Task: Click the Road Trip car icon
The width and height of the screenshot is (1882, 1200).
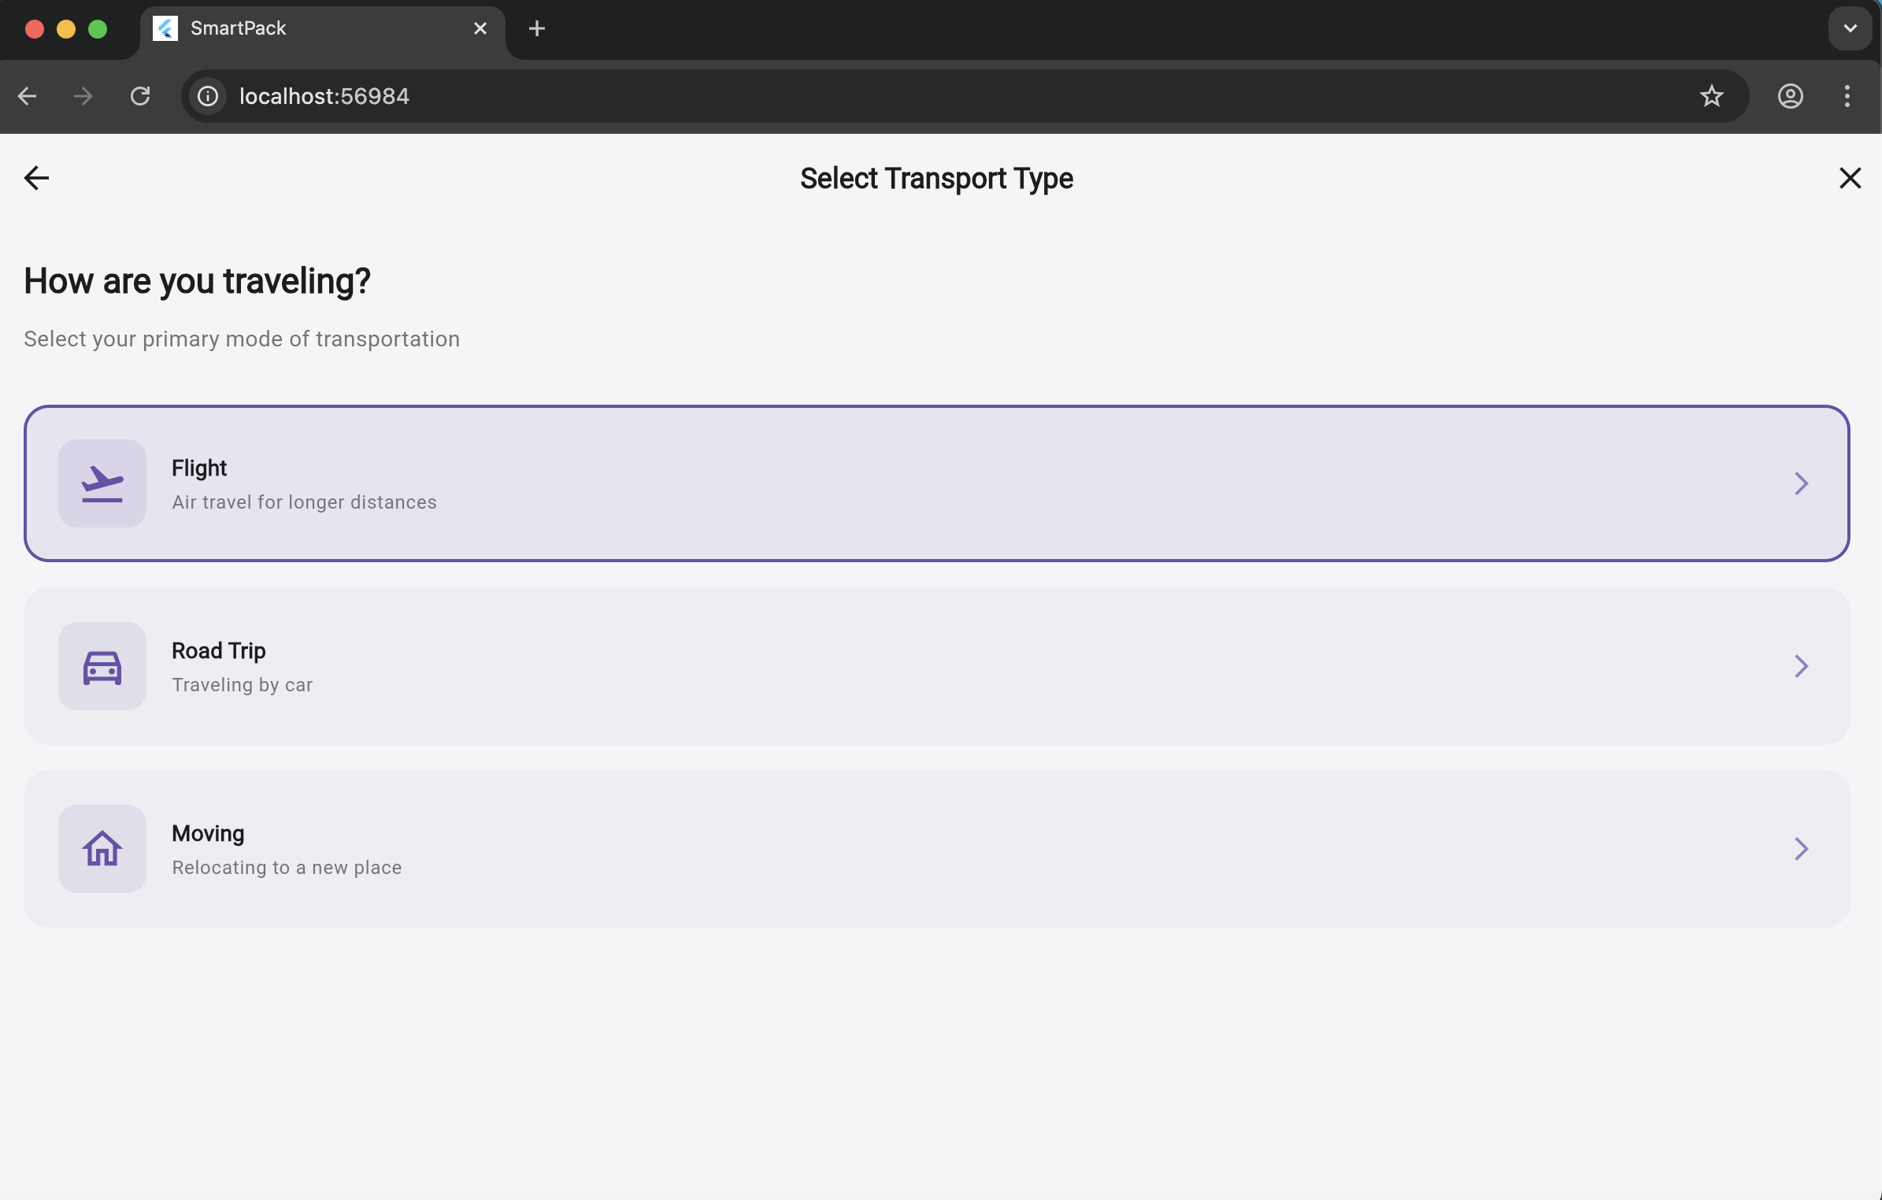Action: (102, 667)
